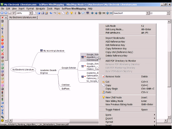
Task: Open the SansSerif font dropdown
Action: tap(148, 13)
